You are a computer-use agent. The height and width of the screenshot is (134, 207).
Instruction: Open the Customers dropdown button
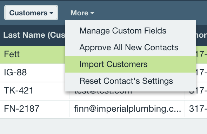coord(31,13)
